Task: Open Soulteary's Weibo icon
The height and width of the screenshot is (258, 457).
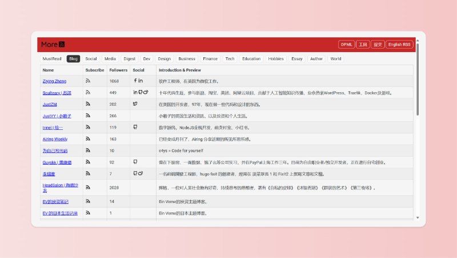Action: [x=146, y=92]
